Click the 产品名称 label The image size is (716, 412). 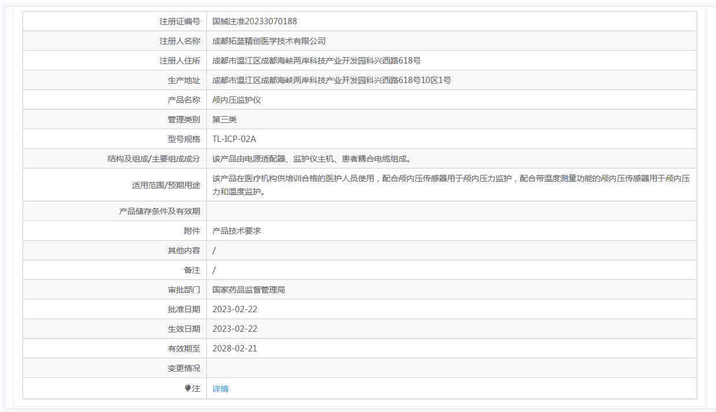[184, 100]
